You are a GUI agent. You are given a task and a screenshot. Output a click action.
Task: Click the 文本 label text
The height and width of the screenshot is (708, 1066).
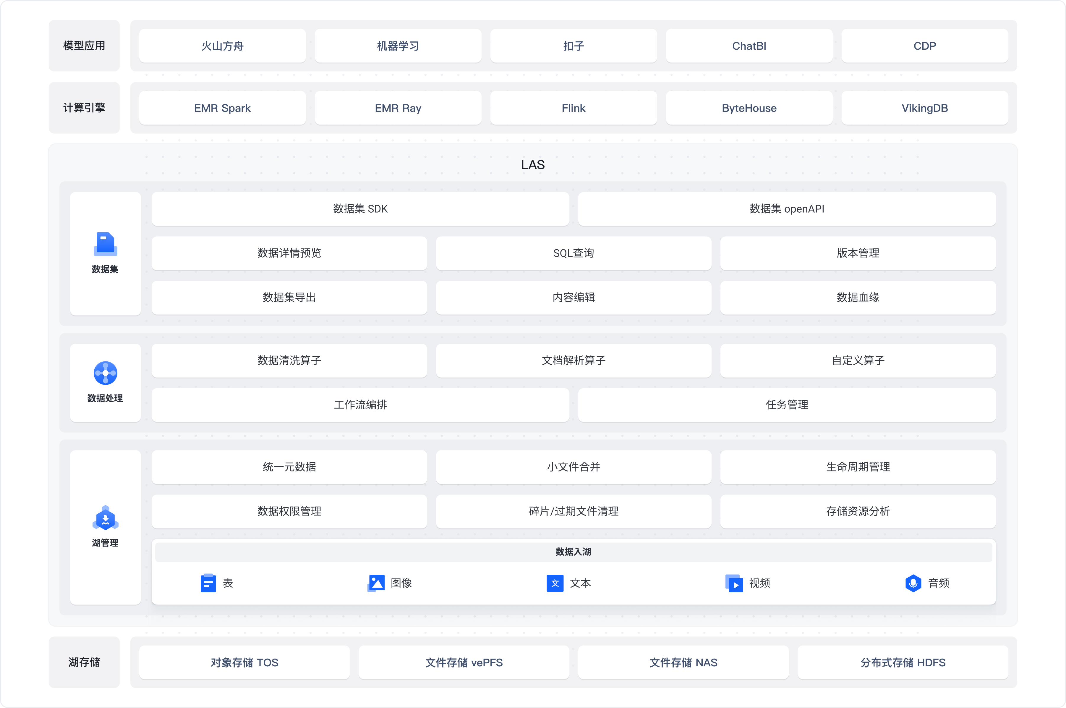click(580, 583)
